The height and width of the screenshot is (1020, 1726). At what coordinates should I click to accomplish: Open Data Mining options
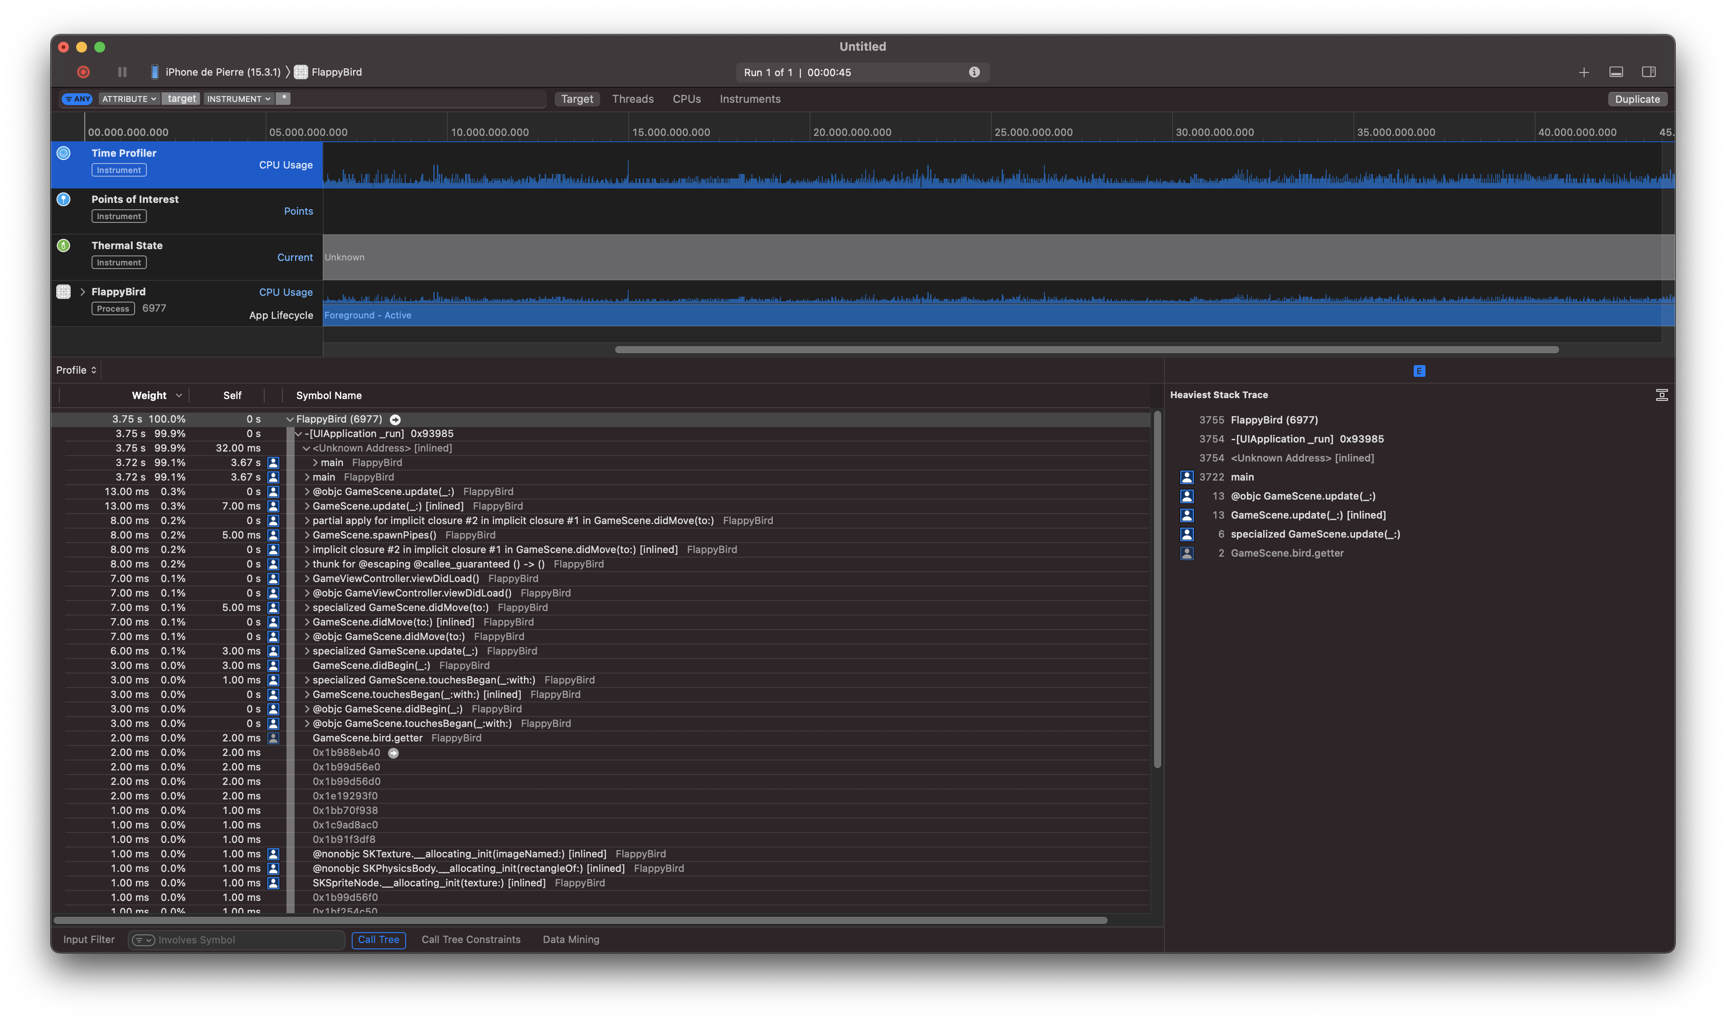[571, 939]
